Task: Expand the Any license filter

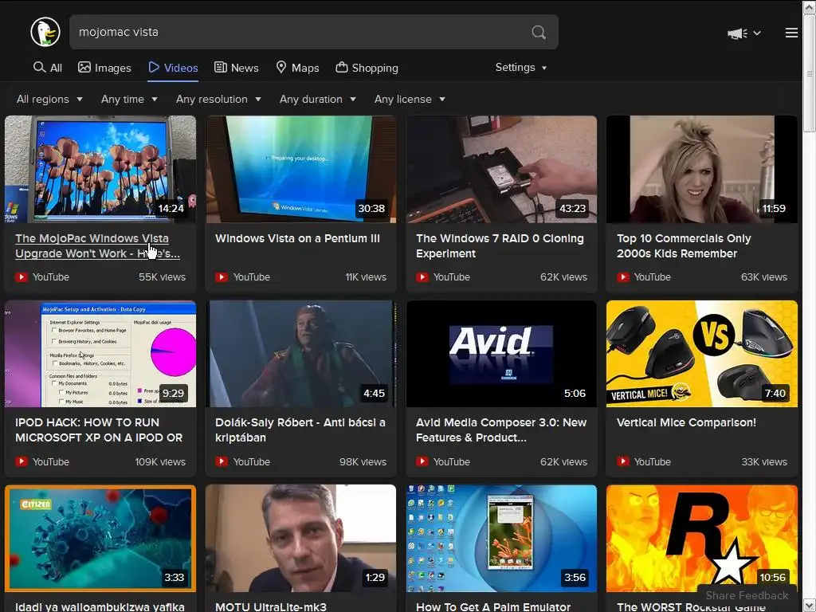Action: (410, 100)
